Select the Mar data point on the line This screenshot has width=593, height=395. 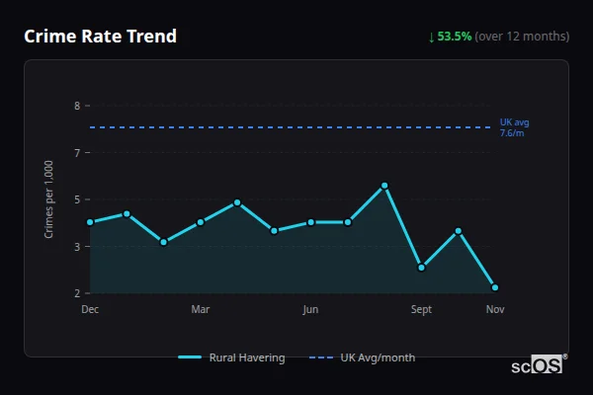point(201,222)
